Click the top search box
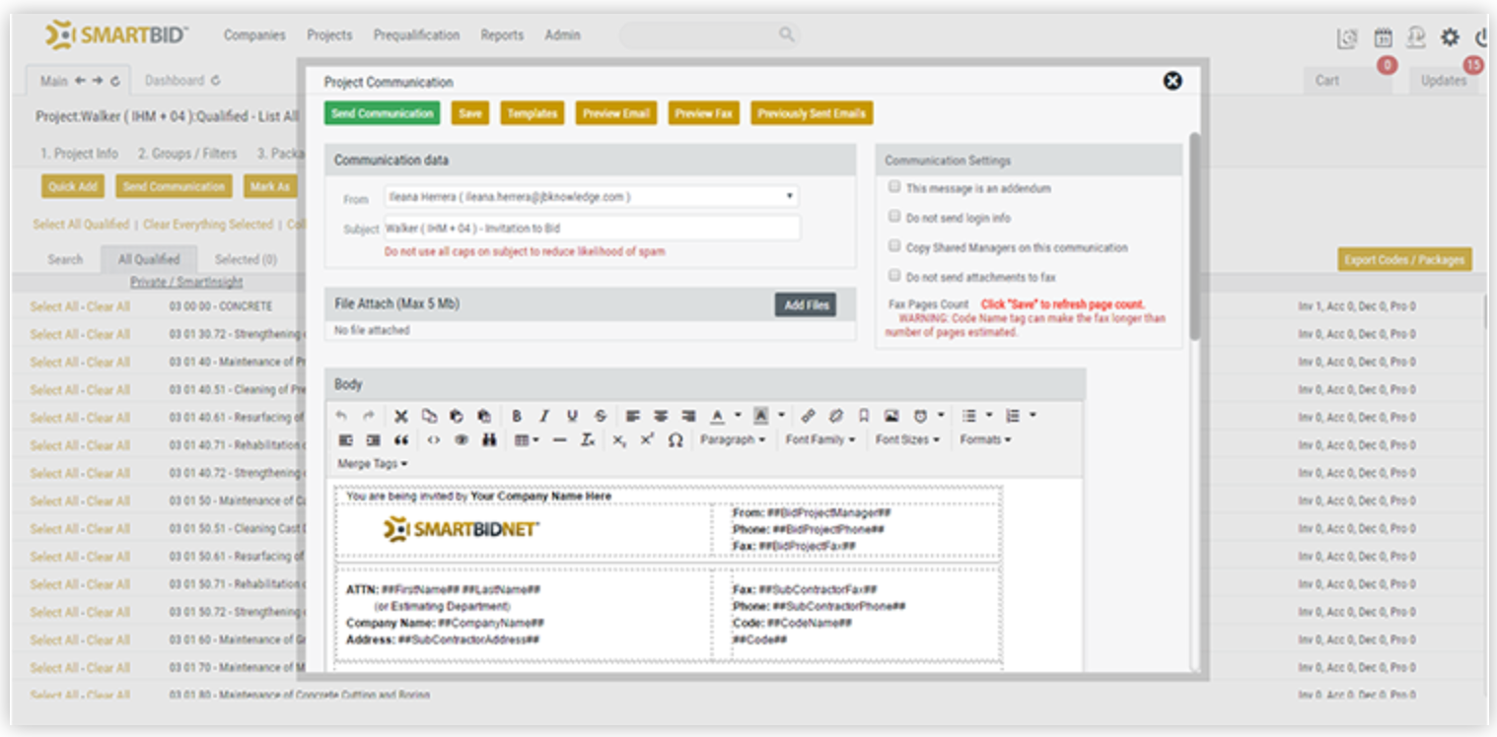Viewport: 1497px width, 737px height. [709, 34]
